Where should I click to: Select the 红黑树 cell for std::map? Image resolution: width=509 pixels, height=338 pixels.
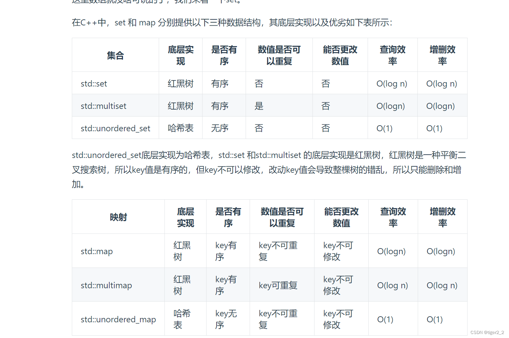click(181, 251)
